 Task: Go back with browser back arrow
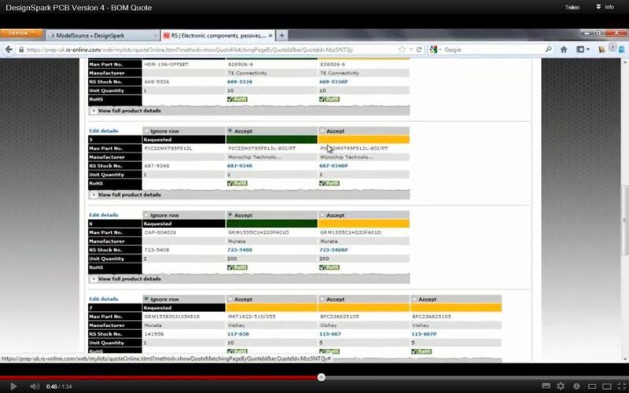tap(9, 50)
